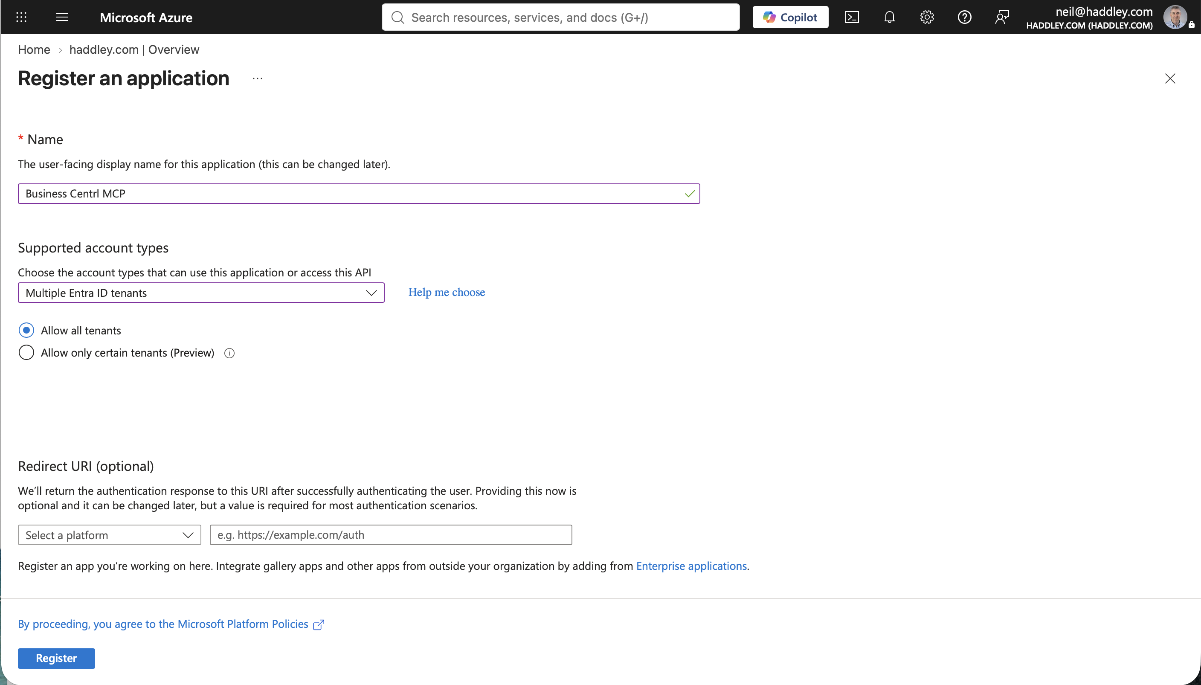
Task: Select Allow only certain tenants radio
Action: (26, 352)
